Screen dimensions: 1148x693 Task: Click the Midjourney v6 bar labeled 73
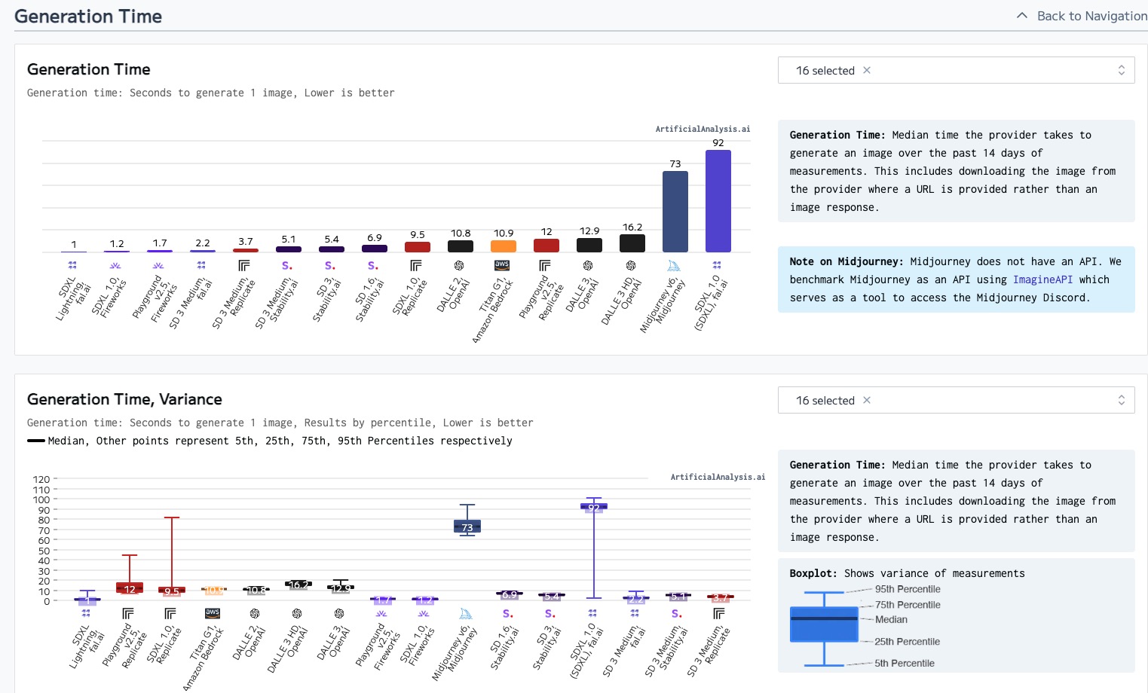click(x=675, y=212)
